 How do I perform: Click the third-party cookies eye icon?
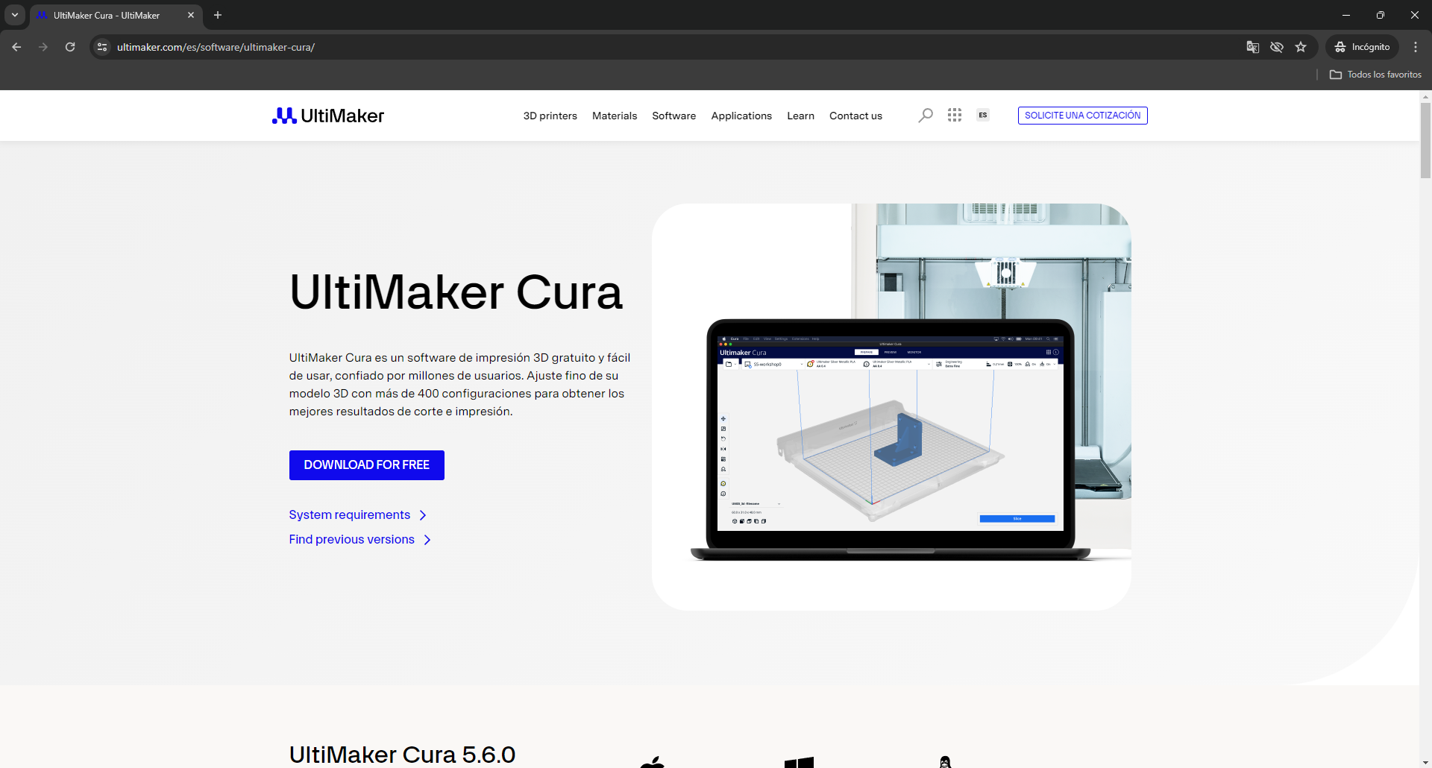click(1277, 47)
